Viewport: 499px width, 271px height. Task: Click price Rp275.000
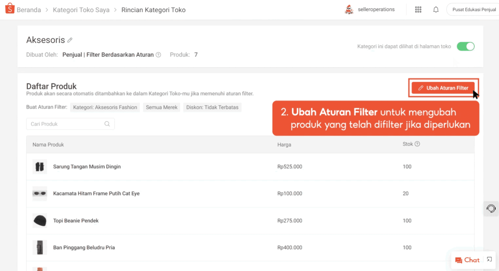coord(290,221)
